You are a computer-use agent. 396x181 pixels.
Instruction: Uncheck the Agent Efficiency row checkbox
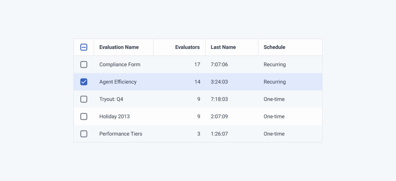coord(84,82)
